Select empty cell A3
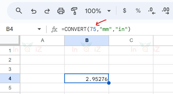The height and width of the screenshot is (94, 173). click(x=42, y=69)
